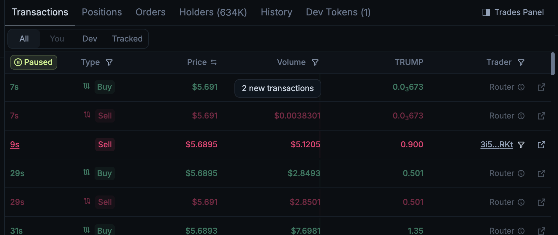This screenshot has height=235, width=558.
Task: Open the Holders (634K) tab
Action: coord(213,12)
